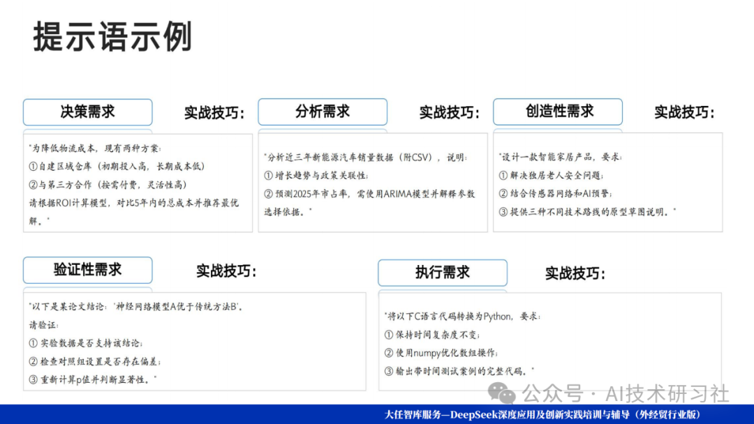Click the line ② 预测2025年市占率
754x424 pixels.
369,194
